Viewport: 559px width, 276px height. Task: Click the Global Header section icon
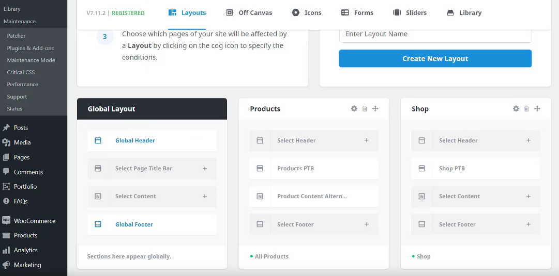pos(98,140)
